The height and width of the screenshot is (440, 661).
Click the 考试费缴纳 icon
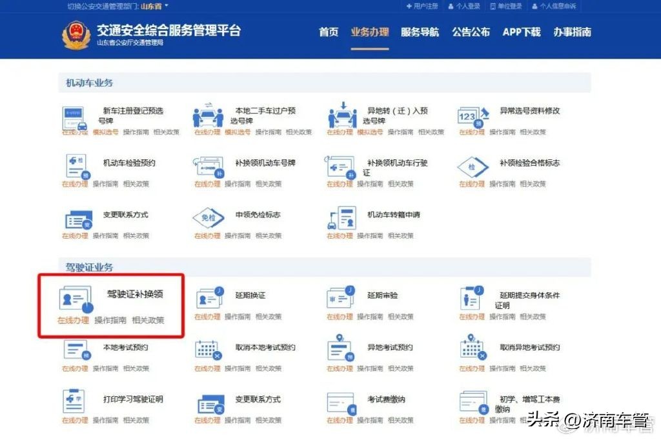340,404
